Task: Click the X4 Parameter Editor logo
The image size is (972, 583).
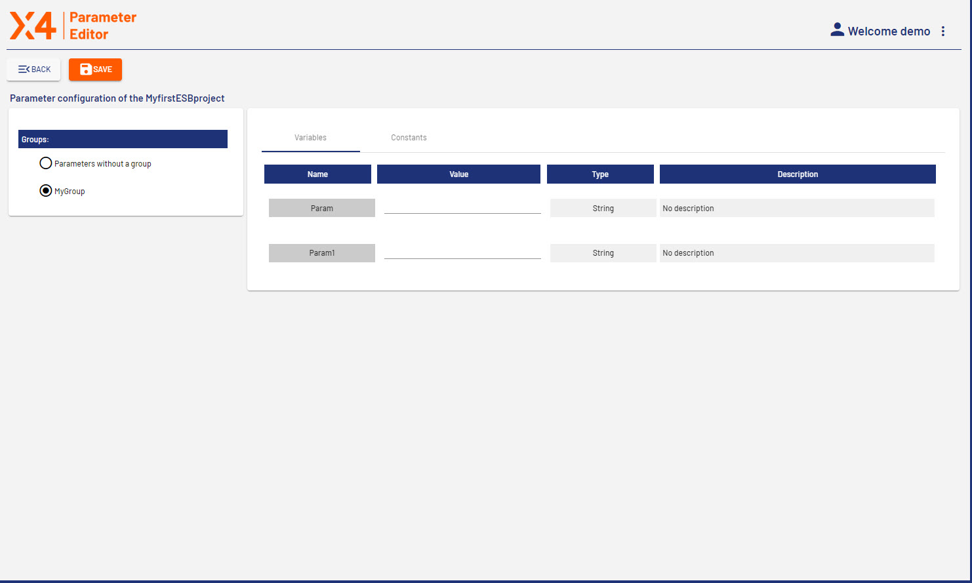Action: 72,26
